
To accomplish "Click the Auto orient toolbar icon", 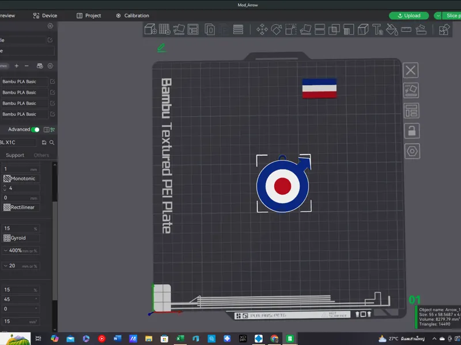I will tap(179, 29).
